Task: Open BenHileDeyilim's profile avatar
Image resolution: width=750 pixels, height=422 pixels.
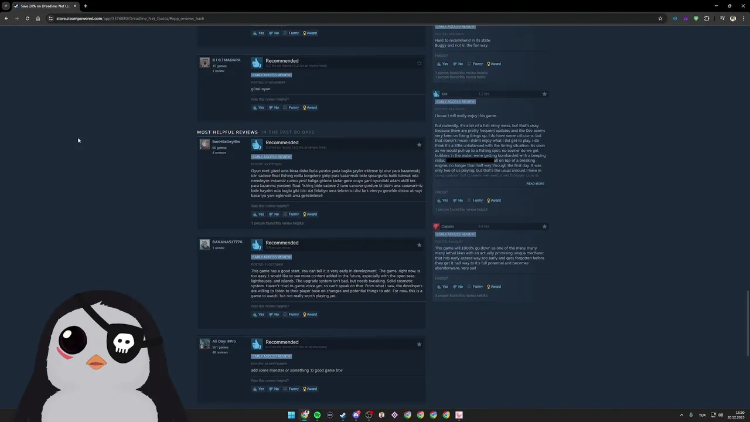Action: click(x=204, y=144)
